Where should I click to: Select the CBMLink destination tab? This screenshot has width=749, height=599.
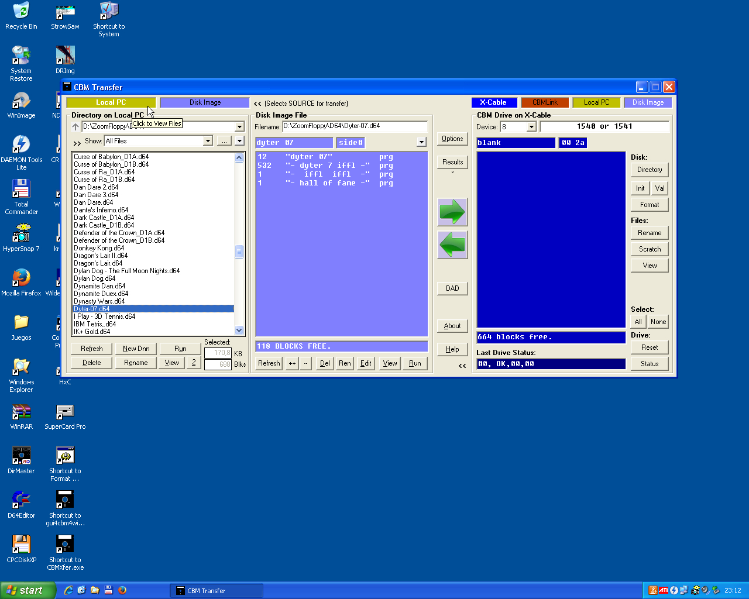tap(545, 102)
